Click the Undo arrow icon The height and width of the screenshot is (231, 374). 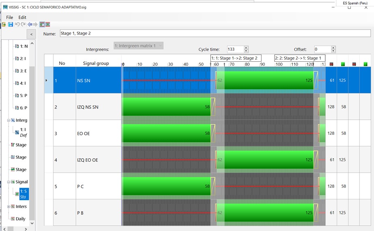point(17,25)
